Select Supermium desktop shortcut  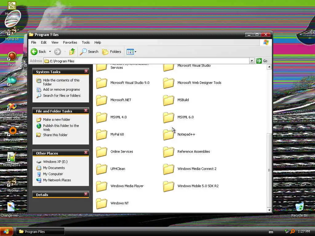tap(12, 84)
